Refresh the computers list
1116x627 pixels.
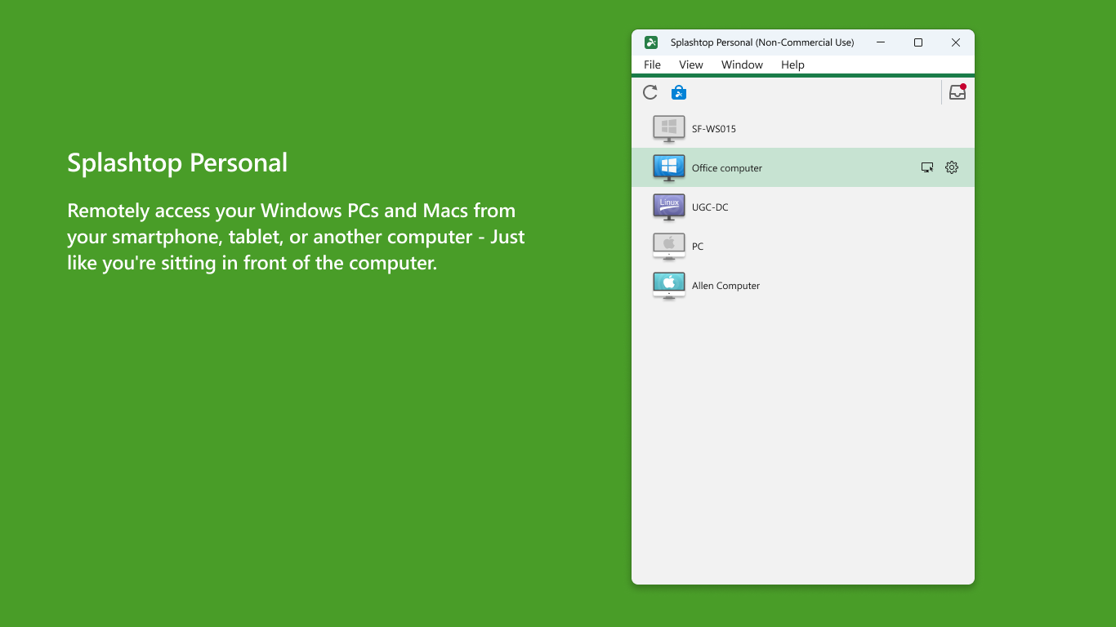(x=650, y=92)
